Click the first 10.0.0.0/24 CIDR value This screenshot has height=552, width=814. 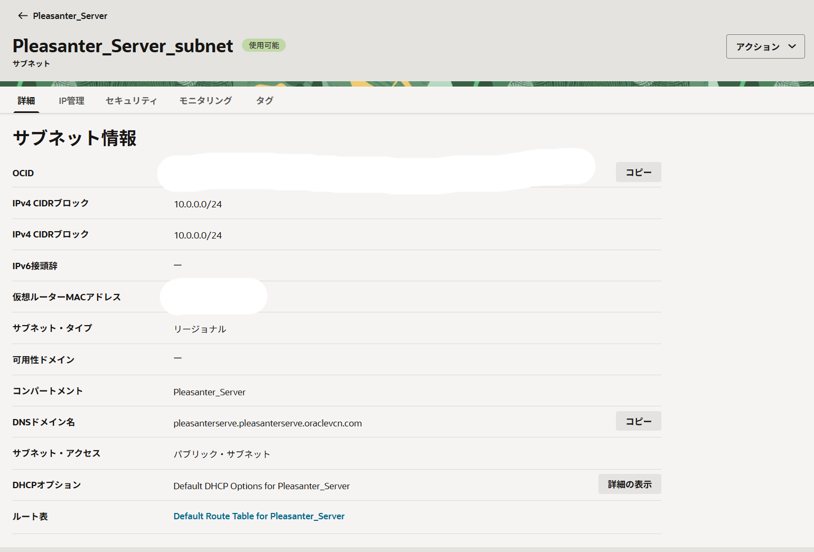(x=198, y=204)
